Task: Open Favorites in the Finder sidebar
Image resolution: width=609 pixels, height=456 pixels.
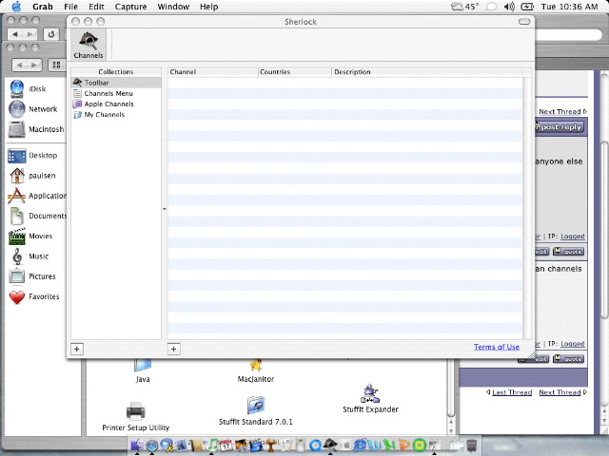Action: (x=34, y=296)
